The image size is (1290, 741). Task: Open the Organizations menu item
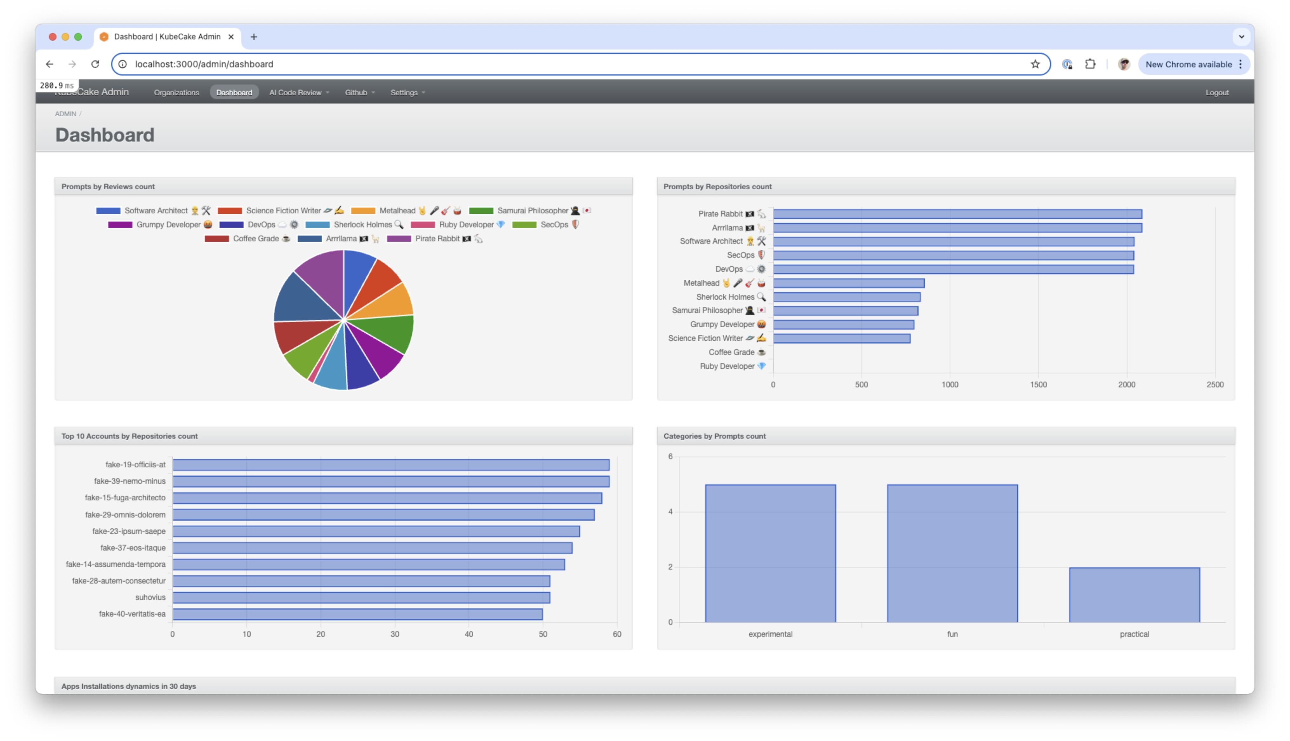176,93
